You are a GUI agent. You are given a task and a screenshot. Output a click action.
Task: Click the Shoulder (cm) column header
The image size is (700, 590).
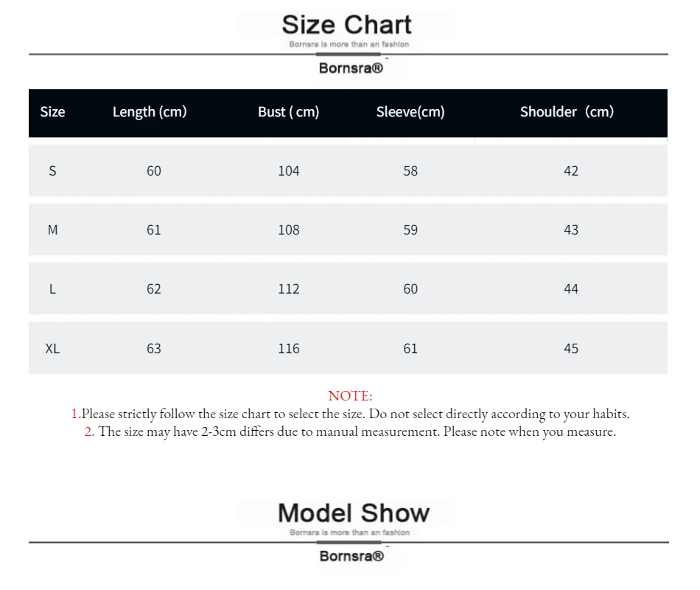coord(567,112)
